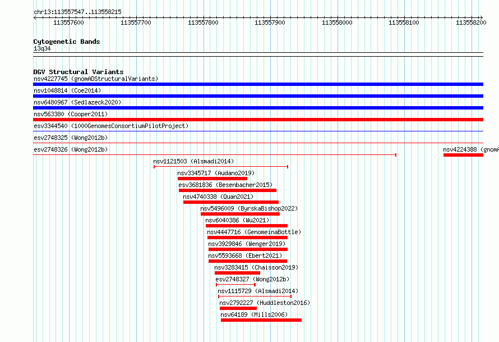Viewport: 499px width, 342px height.
Task: Click the thin red span of esv2748327
Action: click(236, 285)
